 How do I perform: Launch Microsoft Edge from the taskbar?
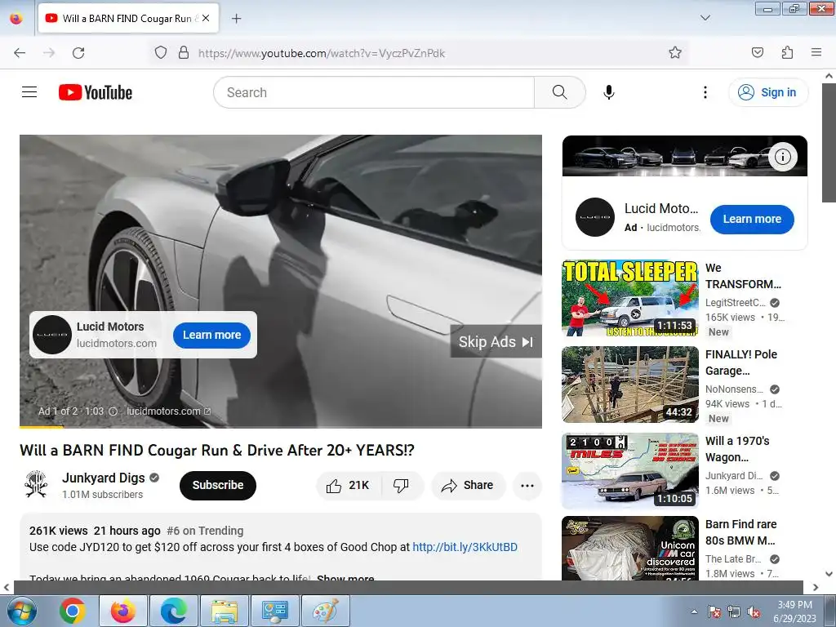[174, 611]
